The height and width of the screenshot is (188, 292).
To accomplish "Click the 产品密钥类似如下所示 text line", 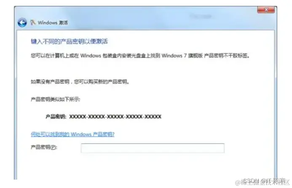I will [x=55, y=99].
